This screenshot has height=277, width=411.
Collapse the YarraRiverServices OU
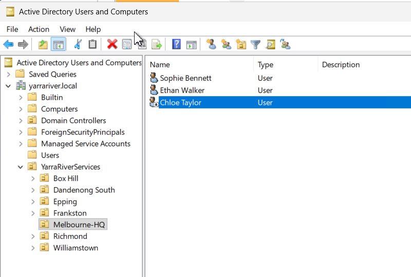(x=21, y=167)
